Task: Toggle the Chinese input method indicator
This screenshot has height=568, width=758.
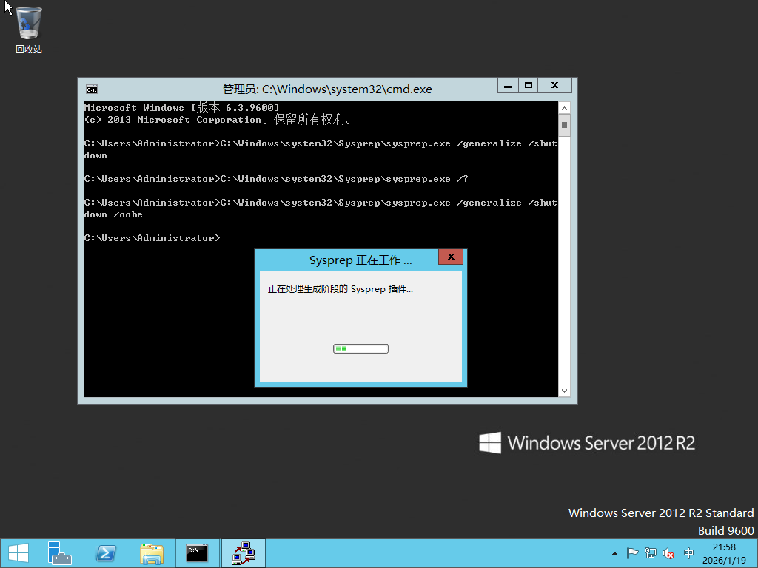Action: point(688,553)
